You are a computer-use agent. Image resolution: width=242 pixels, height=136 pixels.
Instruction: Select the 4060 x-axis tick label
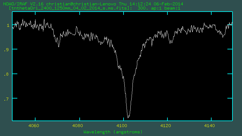(34, 126)
